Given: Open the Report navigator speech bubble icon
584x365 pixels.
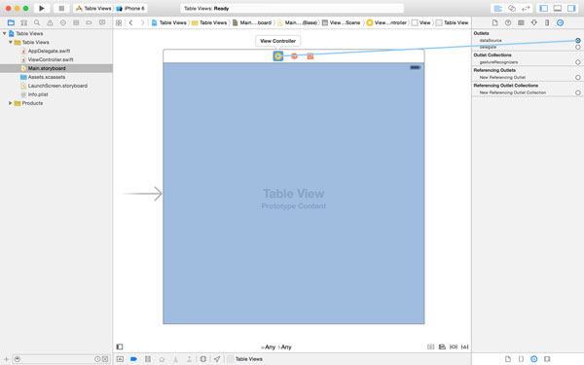Looking at the screenshot, I should [102, 22].
